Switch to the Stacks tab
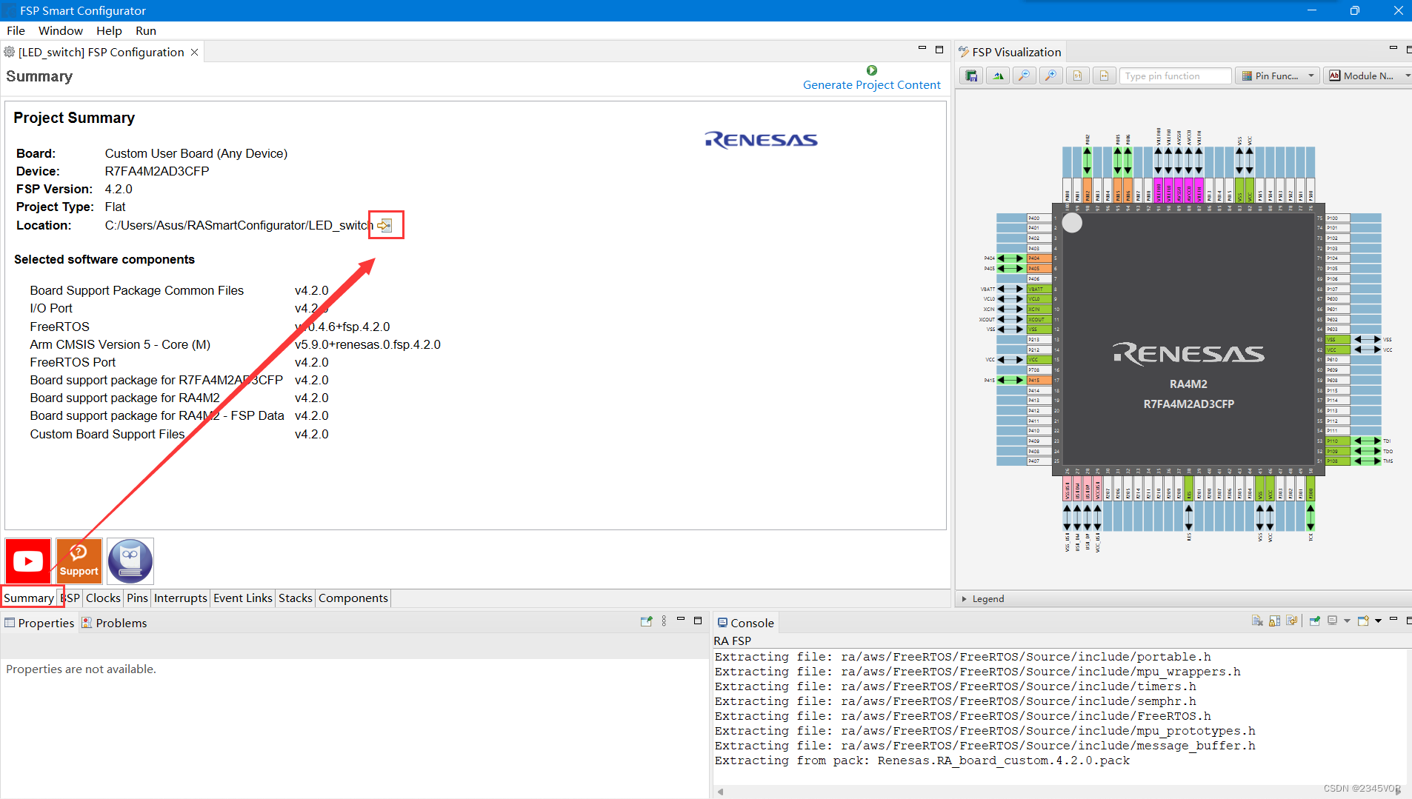 click(x=296, y=598)
